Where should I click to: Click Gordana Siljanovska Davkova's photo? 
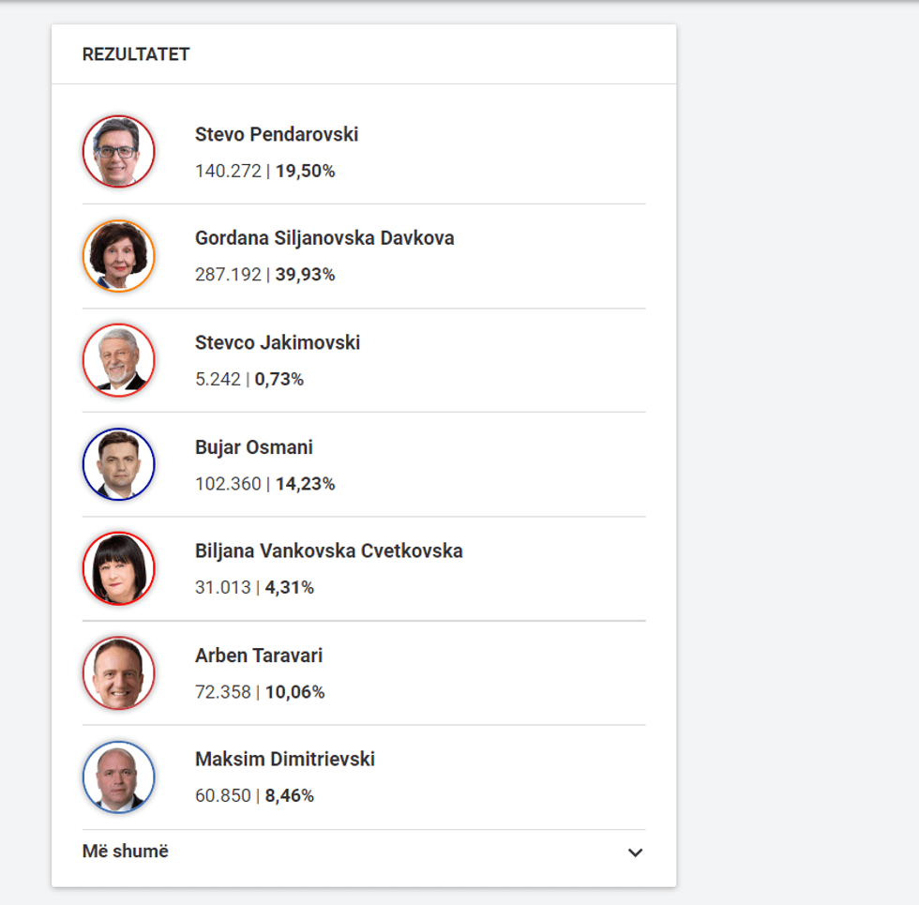pyautogui.click(x=118, y=256)
